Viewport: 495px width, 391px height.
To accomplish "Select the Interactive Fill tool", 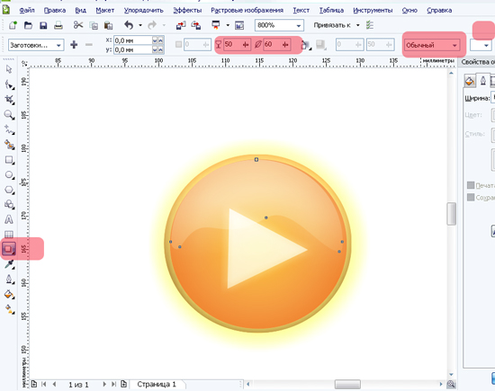I will [9, 309].
